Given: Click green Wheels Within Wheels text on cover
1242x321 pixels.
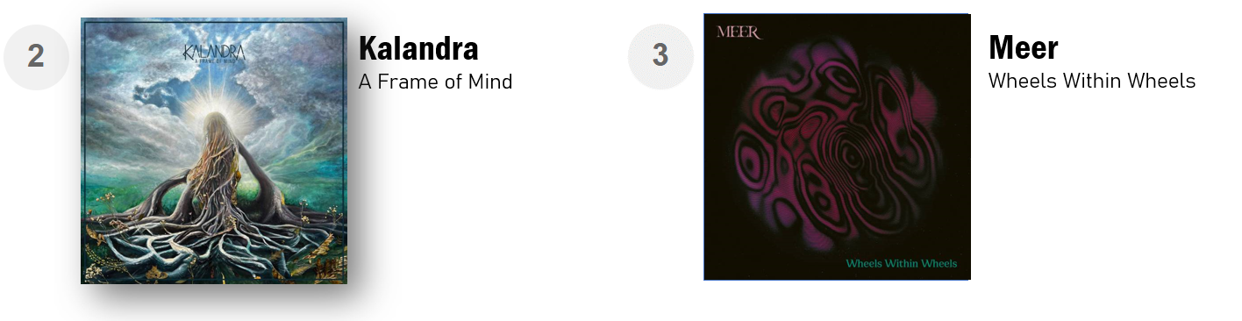Looking at the screenshot, I should [x=901, y=263].
